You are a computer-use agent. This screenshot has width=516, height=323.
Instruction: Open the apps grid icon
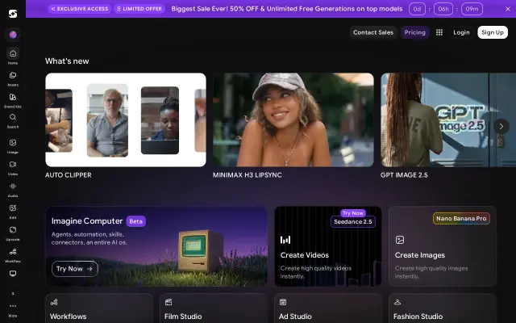click(439, 32)
